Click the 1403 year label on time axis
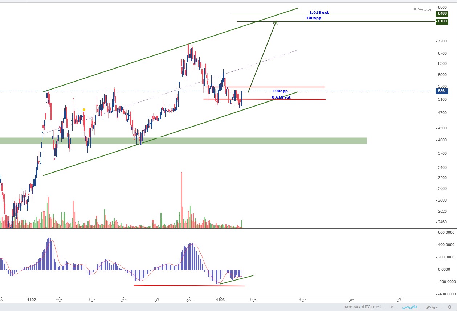Viewport: 457px width, 311px height. point(220,300)
